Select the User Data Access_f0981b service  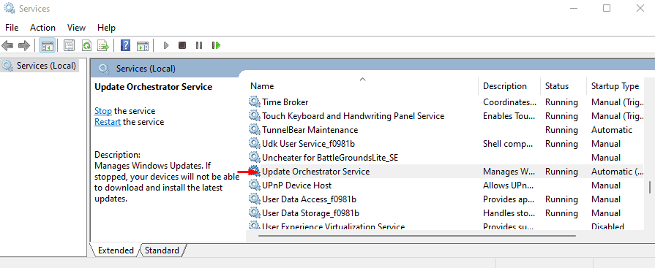(x=309, y=199)
